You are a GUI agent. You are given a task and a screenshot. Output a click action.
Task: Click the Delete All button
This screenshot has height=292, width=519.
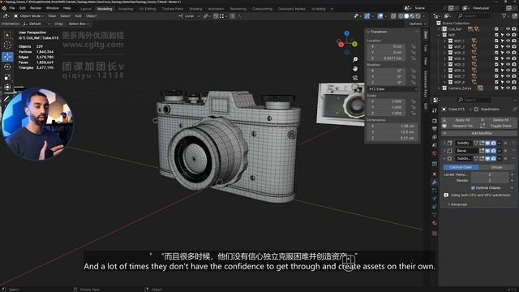498,120
